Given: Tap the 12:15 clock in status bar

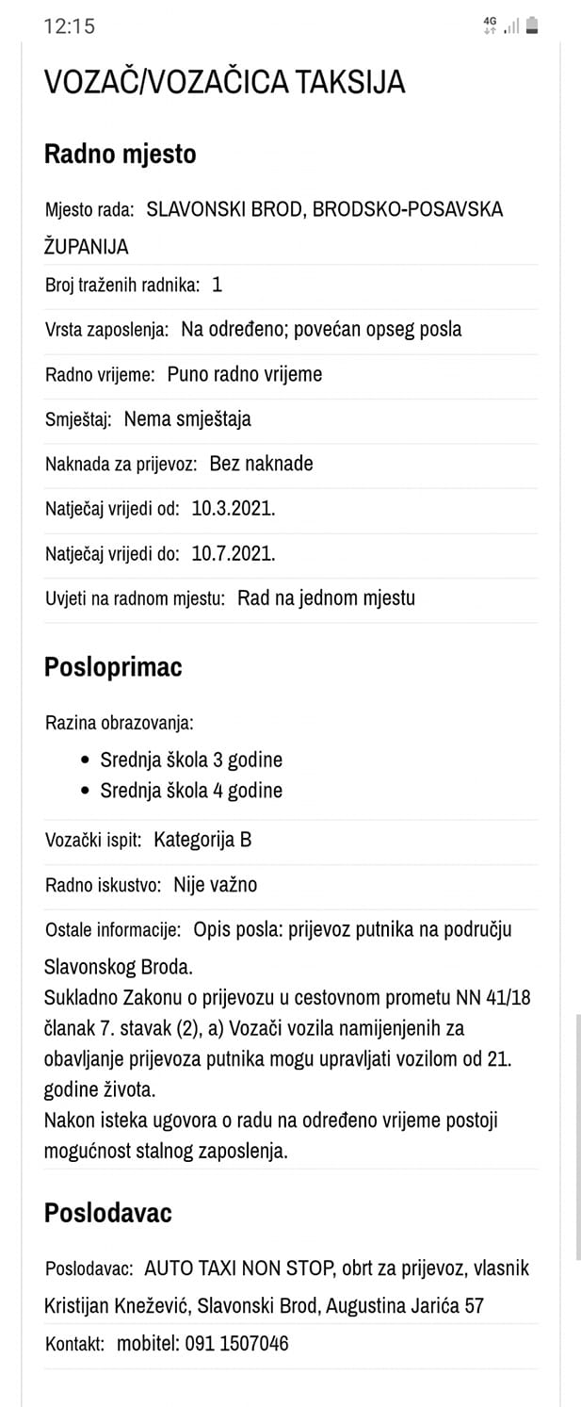Looking at the screenshot, I should 70,26.
